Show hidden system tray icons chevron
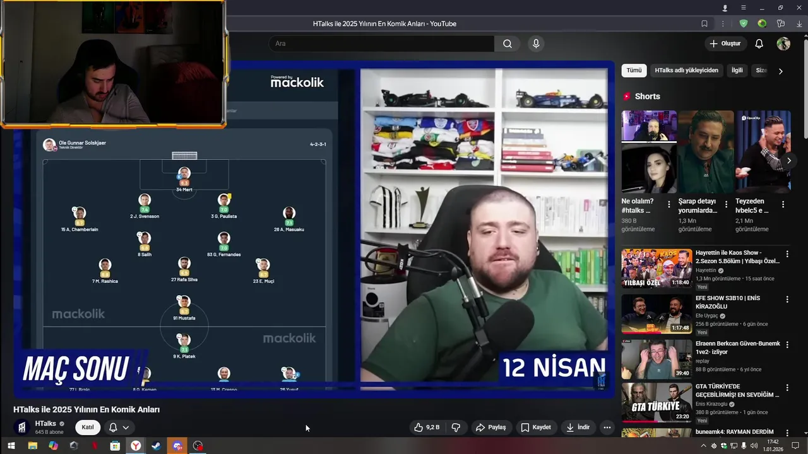 [x=704, y=446]
